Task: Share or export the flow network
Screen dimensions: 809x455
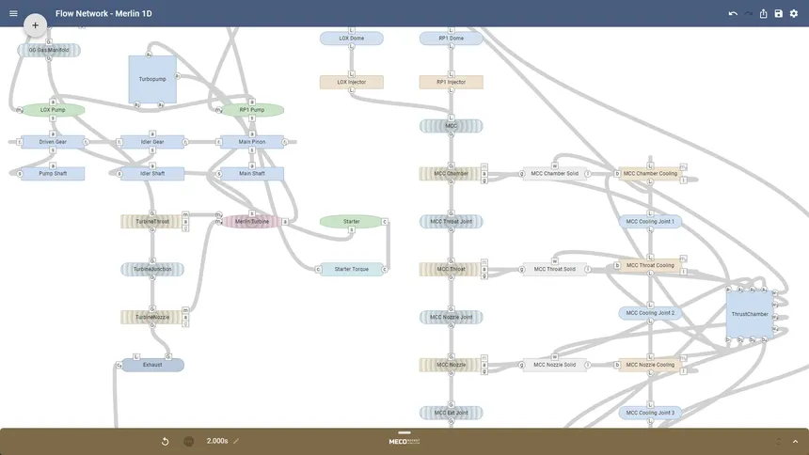Action: 763,13
